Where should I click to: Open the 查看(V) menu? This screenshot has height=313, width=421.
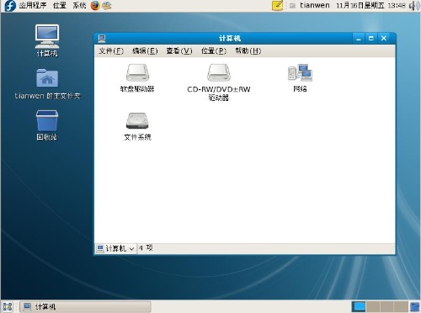click(179, 51)
